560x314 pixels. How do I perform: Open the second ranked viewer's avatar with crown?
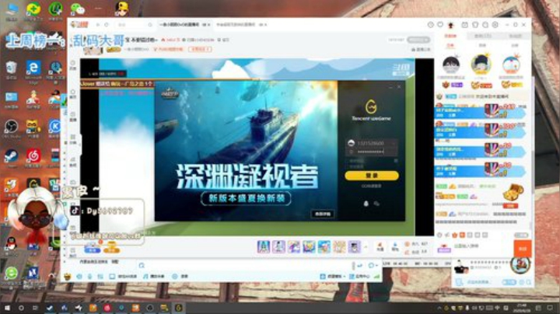(x=481, y=65)
